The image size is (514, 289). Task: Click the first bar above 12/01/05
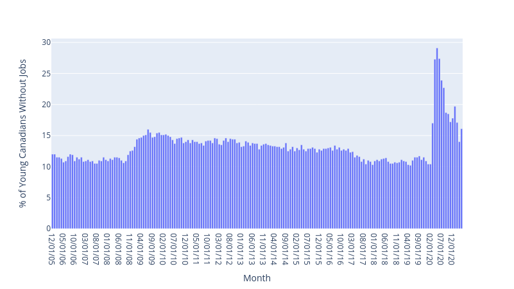click(x=53, y=191)
